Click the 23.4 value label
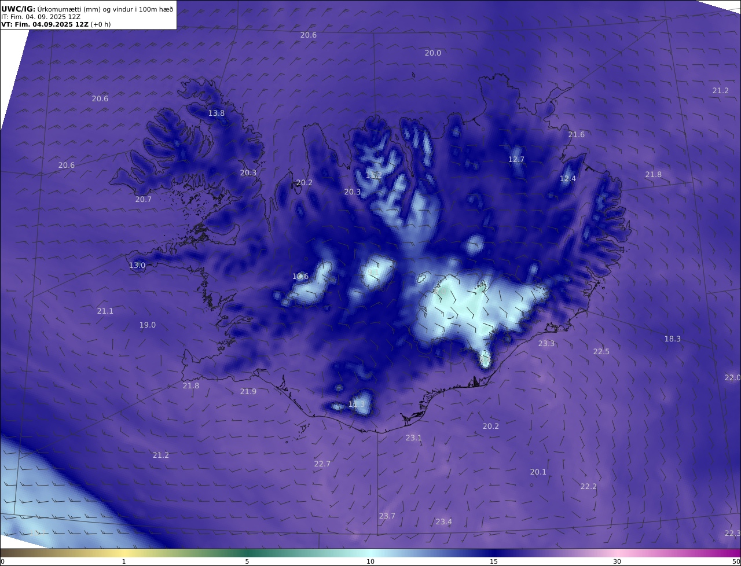Screen dimensions: 741x566 (x=444, y=522)
